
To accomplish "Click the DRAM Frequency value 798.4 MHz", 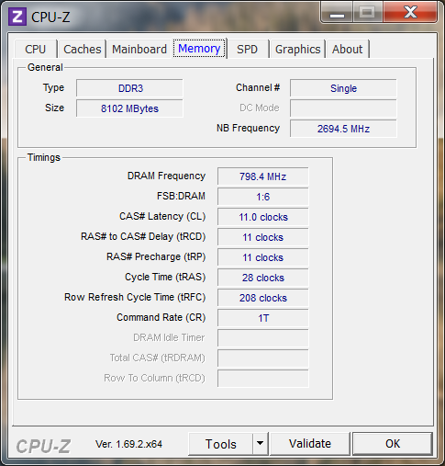I will pyautogui.click(x=263, y=176).
